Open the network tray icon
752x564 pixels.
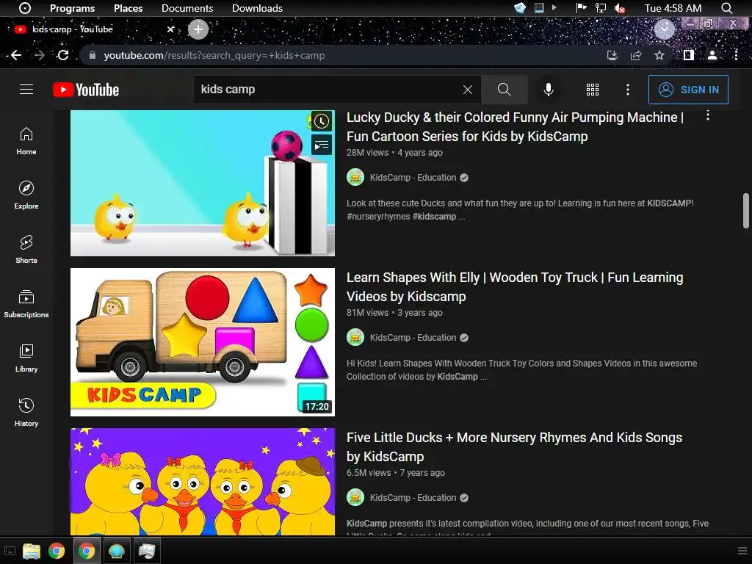point(601,8)
